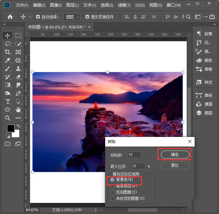The height and width of the screenshot is (214, 219).
Task: Change the screen mode
Action: coord(18,144)
